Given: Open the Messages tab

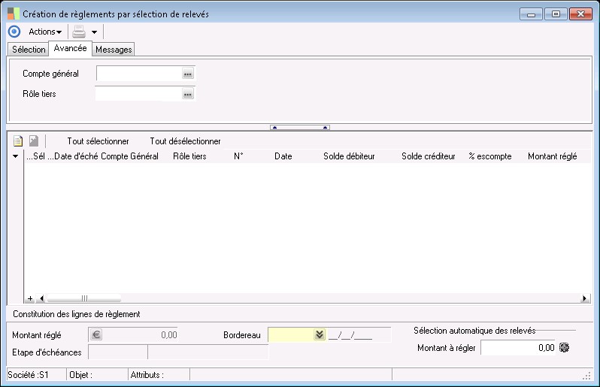Looking at the screenshot, I should tap(114, 50).
